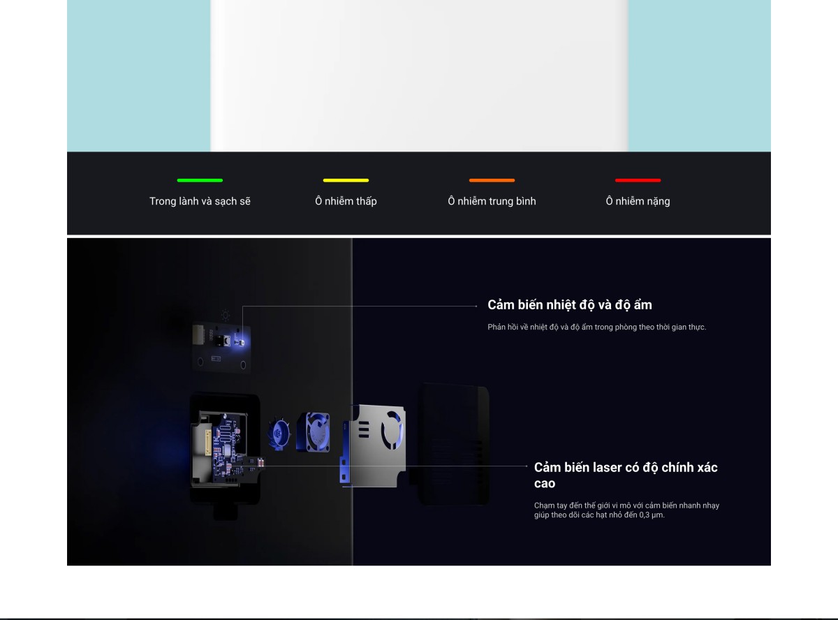The image size is (838, 620).
Task: Click the small sun icon above sensor board
Action: click(225, 315)
